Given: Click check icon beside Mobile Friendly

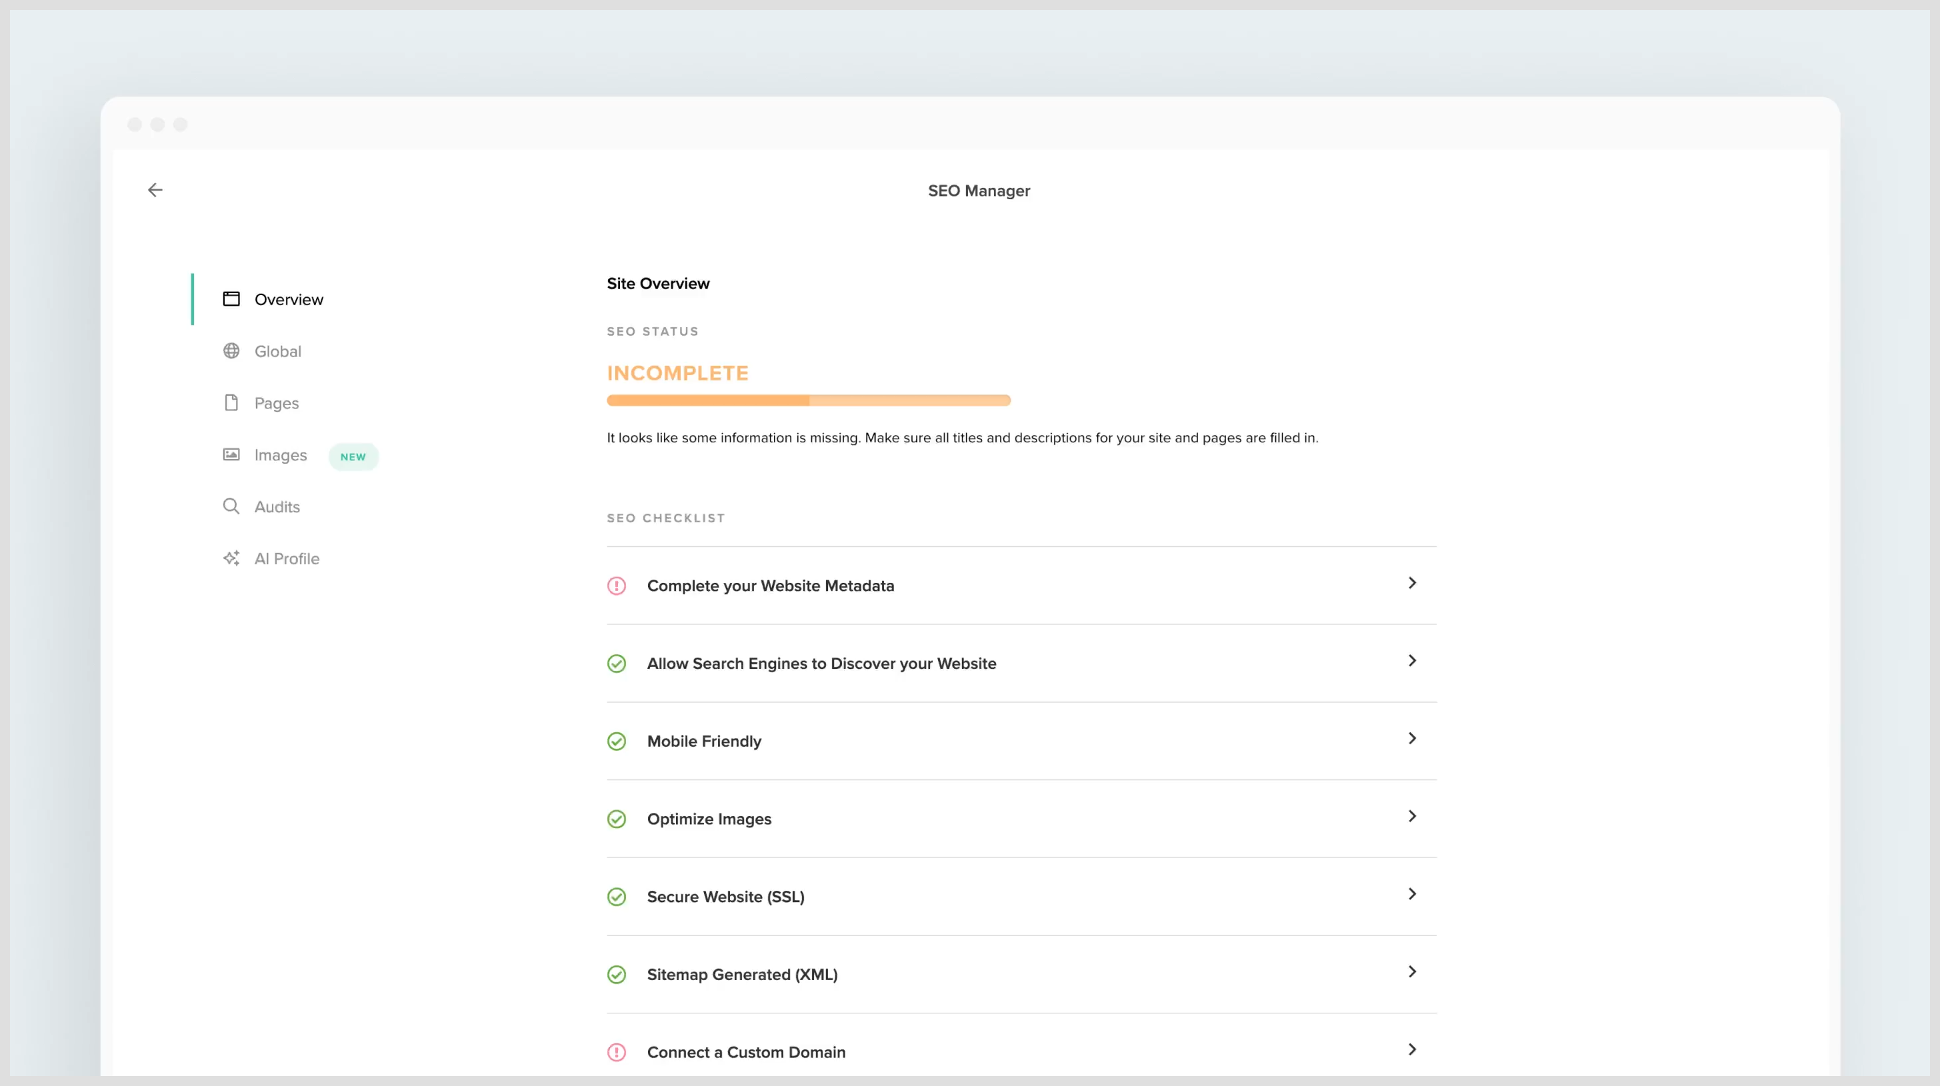Looking at the screenshot, I should coord(617,742).
